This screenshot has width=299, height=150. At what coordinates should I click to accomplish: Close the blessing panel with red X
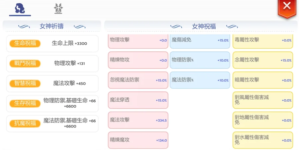coord(287,7)
